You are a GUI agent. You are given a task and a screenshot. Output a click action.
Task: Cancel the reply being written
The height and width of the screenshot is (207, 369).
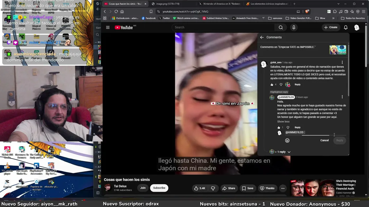[324, 140]
